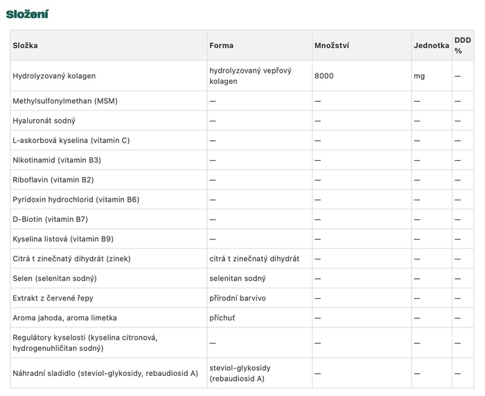Screen dimensions: 485x396
Task: Select the Složka column header
Action: [x=26, y=46]
